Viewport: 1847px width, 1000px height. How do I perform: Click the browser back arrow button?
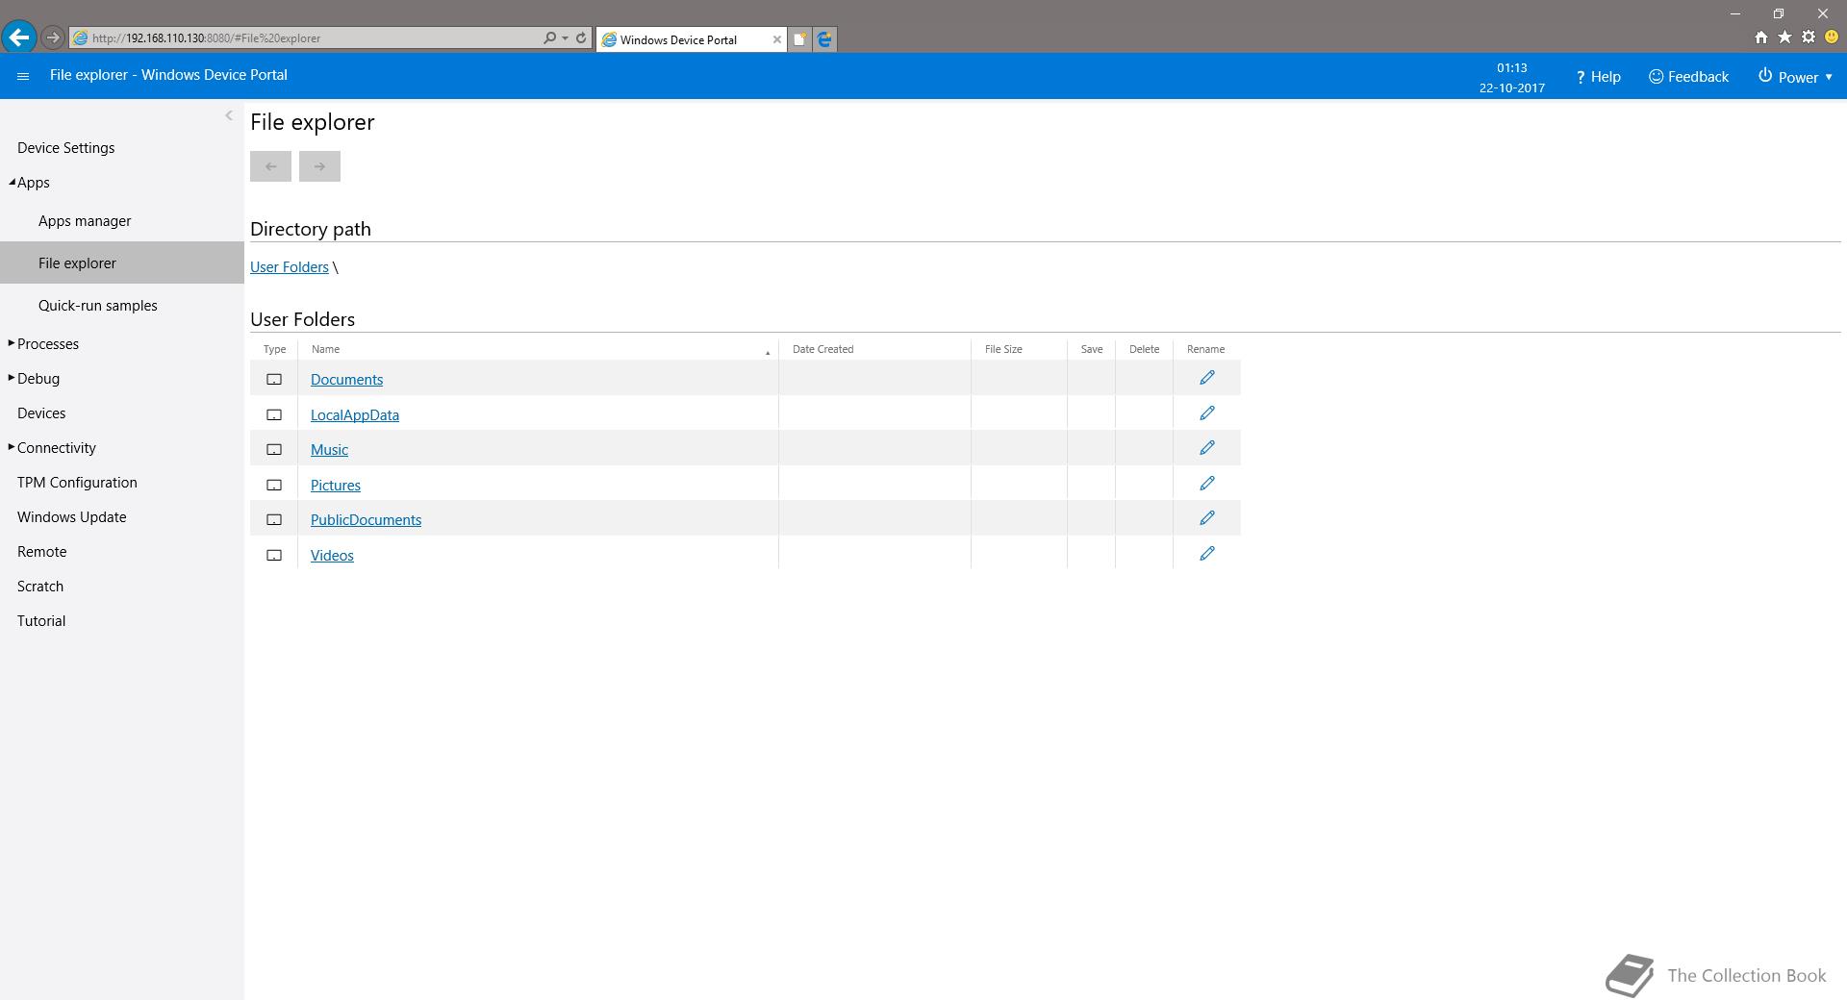click(18, 37)
